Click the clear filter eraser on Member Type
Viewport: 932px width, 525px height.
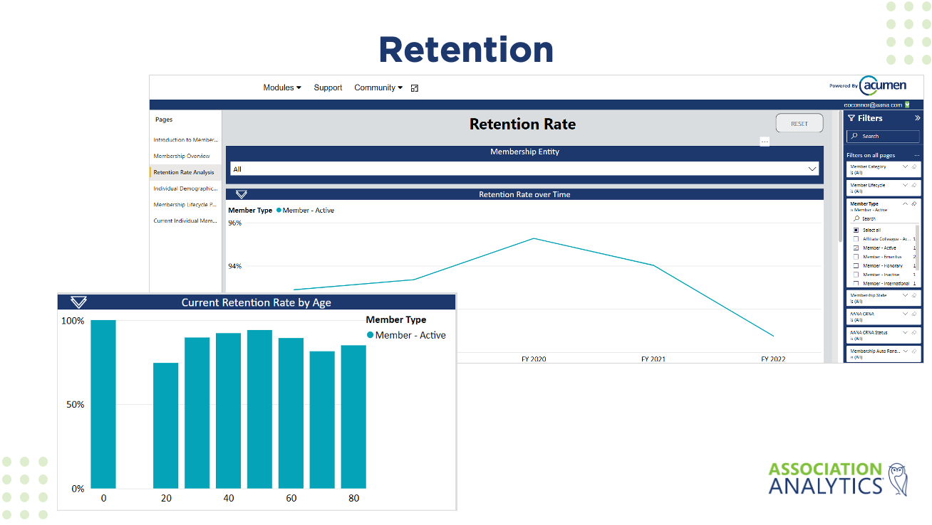tap(913, 203)
